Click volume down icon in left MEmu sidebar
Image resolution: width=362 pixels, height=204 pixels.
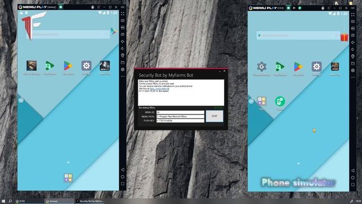[123, 48]
